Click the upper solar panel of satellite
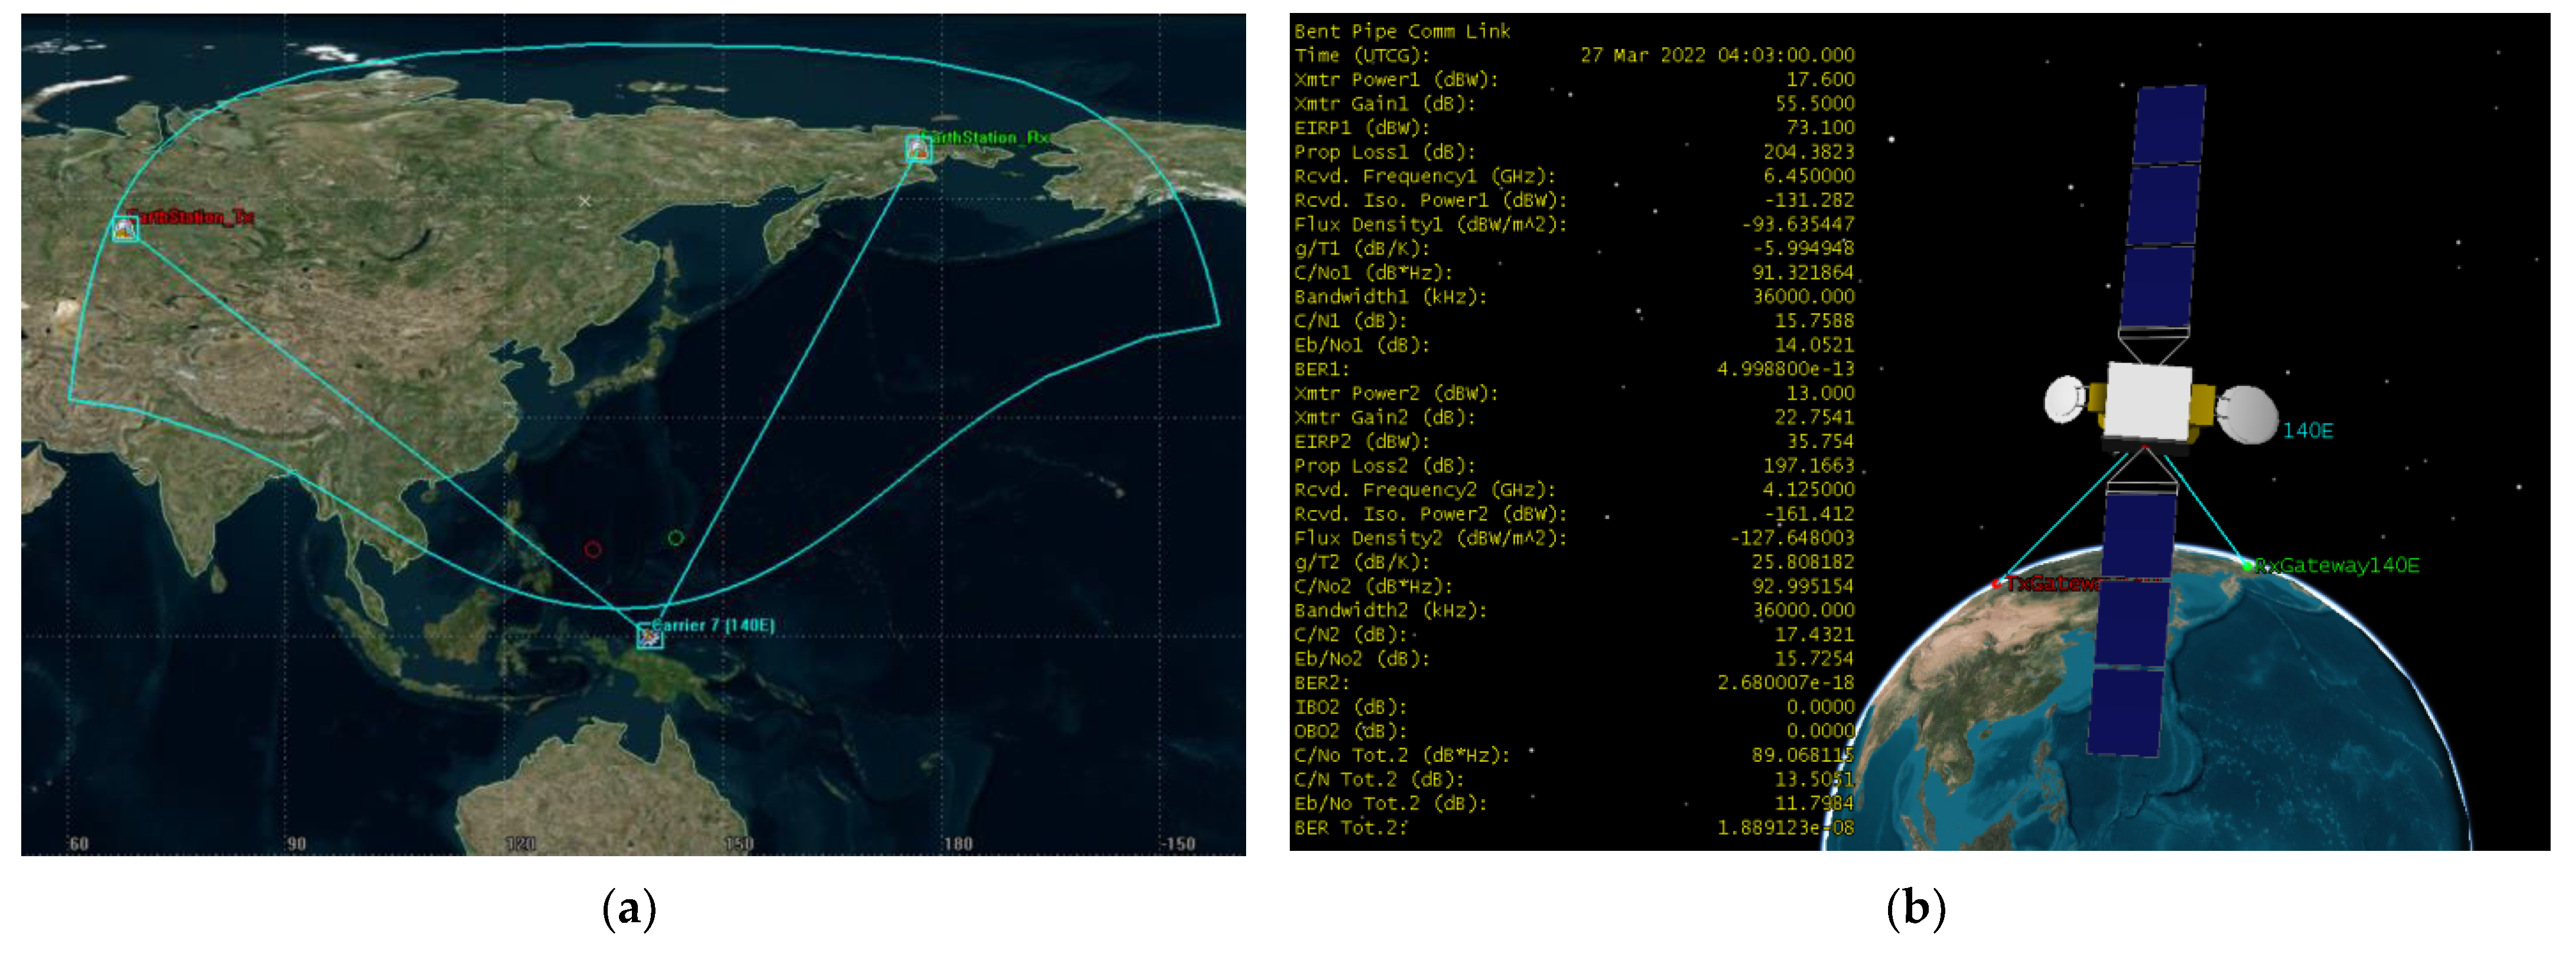Screen dimensions: 2576x957 (x=2165, y=205)
